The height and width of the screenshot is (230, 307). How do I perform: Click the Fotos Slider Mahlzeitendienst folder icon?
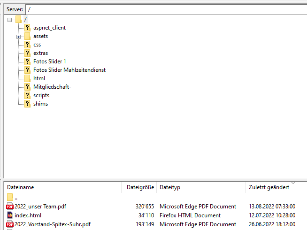[27, 70]
